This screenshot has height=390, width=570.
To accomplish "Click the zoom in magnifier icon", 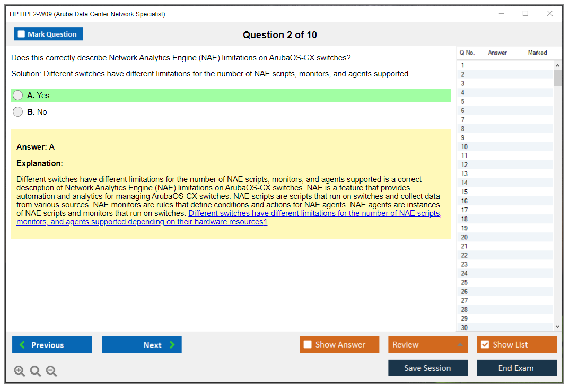I will 20,371.
